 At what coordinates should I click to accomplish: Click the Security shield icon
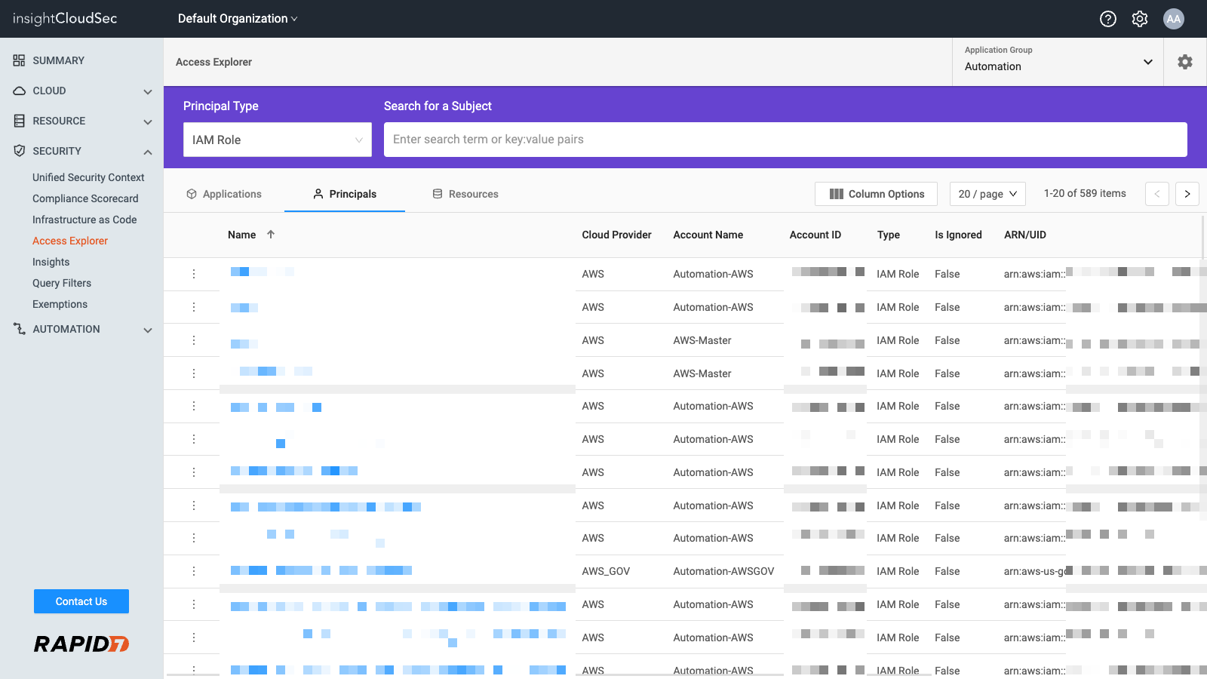coord(19,151)
